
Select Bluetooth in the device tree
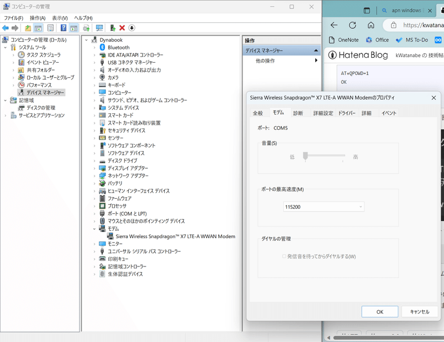coord(118,47)
